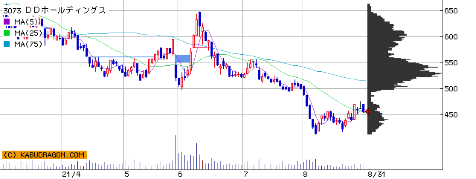476x179 pixels.
Task: Click the widest volume-profile bar near 530
Action: point(405,73)
